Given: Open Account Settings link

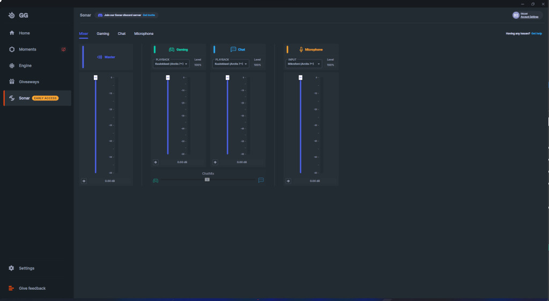Looking at the screenshot, I should tap(529, 17).
